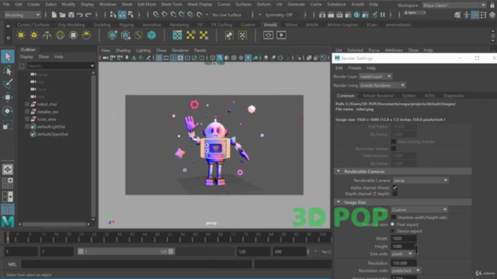Create Arnold stand-in from shelf
The image size is (497, 279).
[x=112, y=35]
